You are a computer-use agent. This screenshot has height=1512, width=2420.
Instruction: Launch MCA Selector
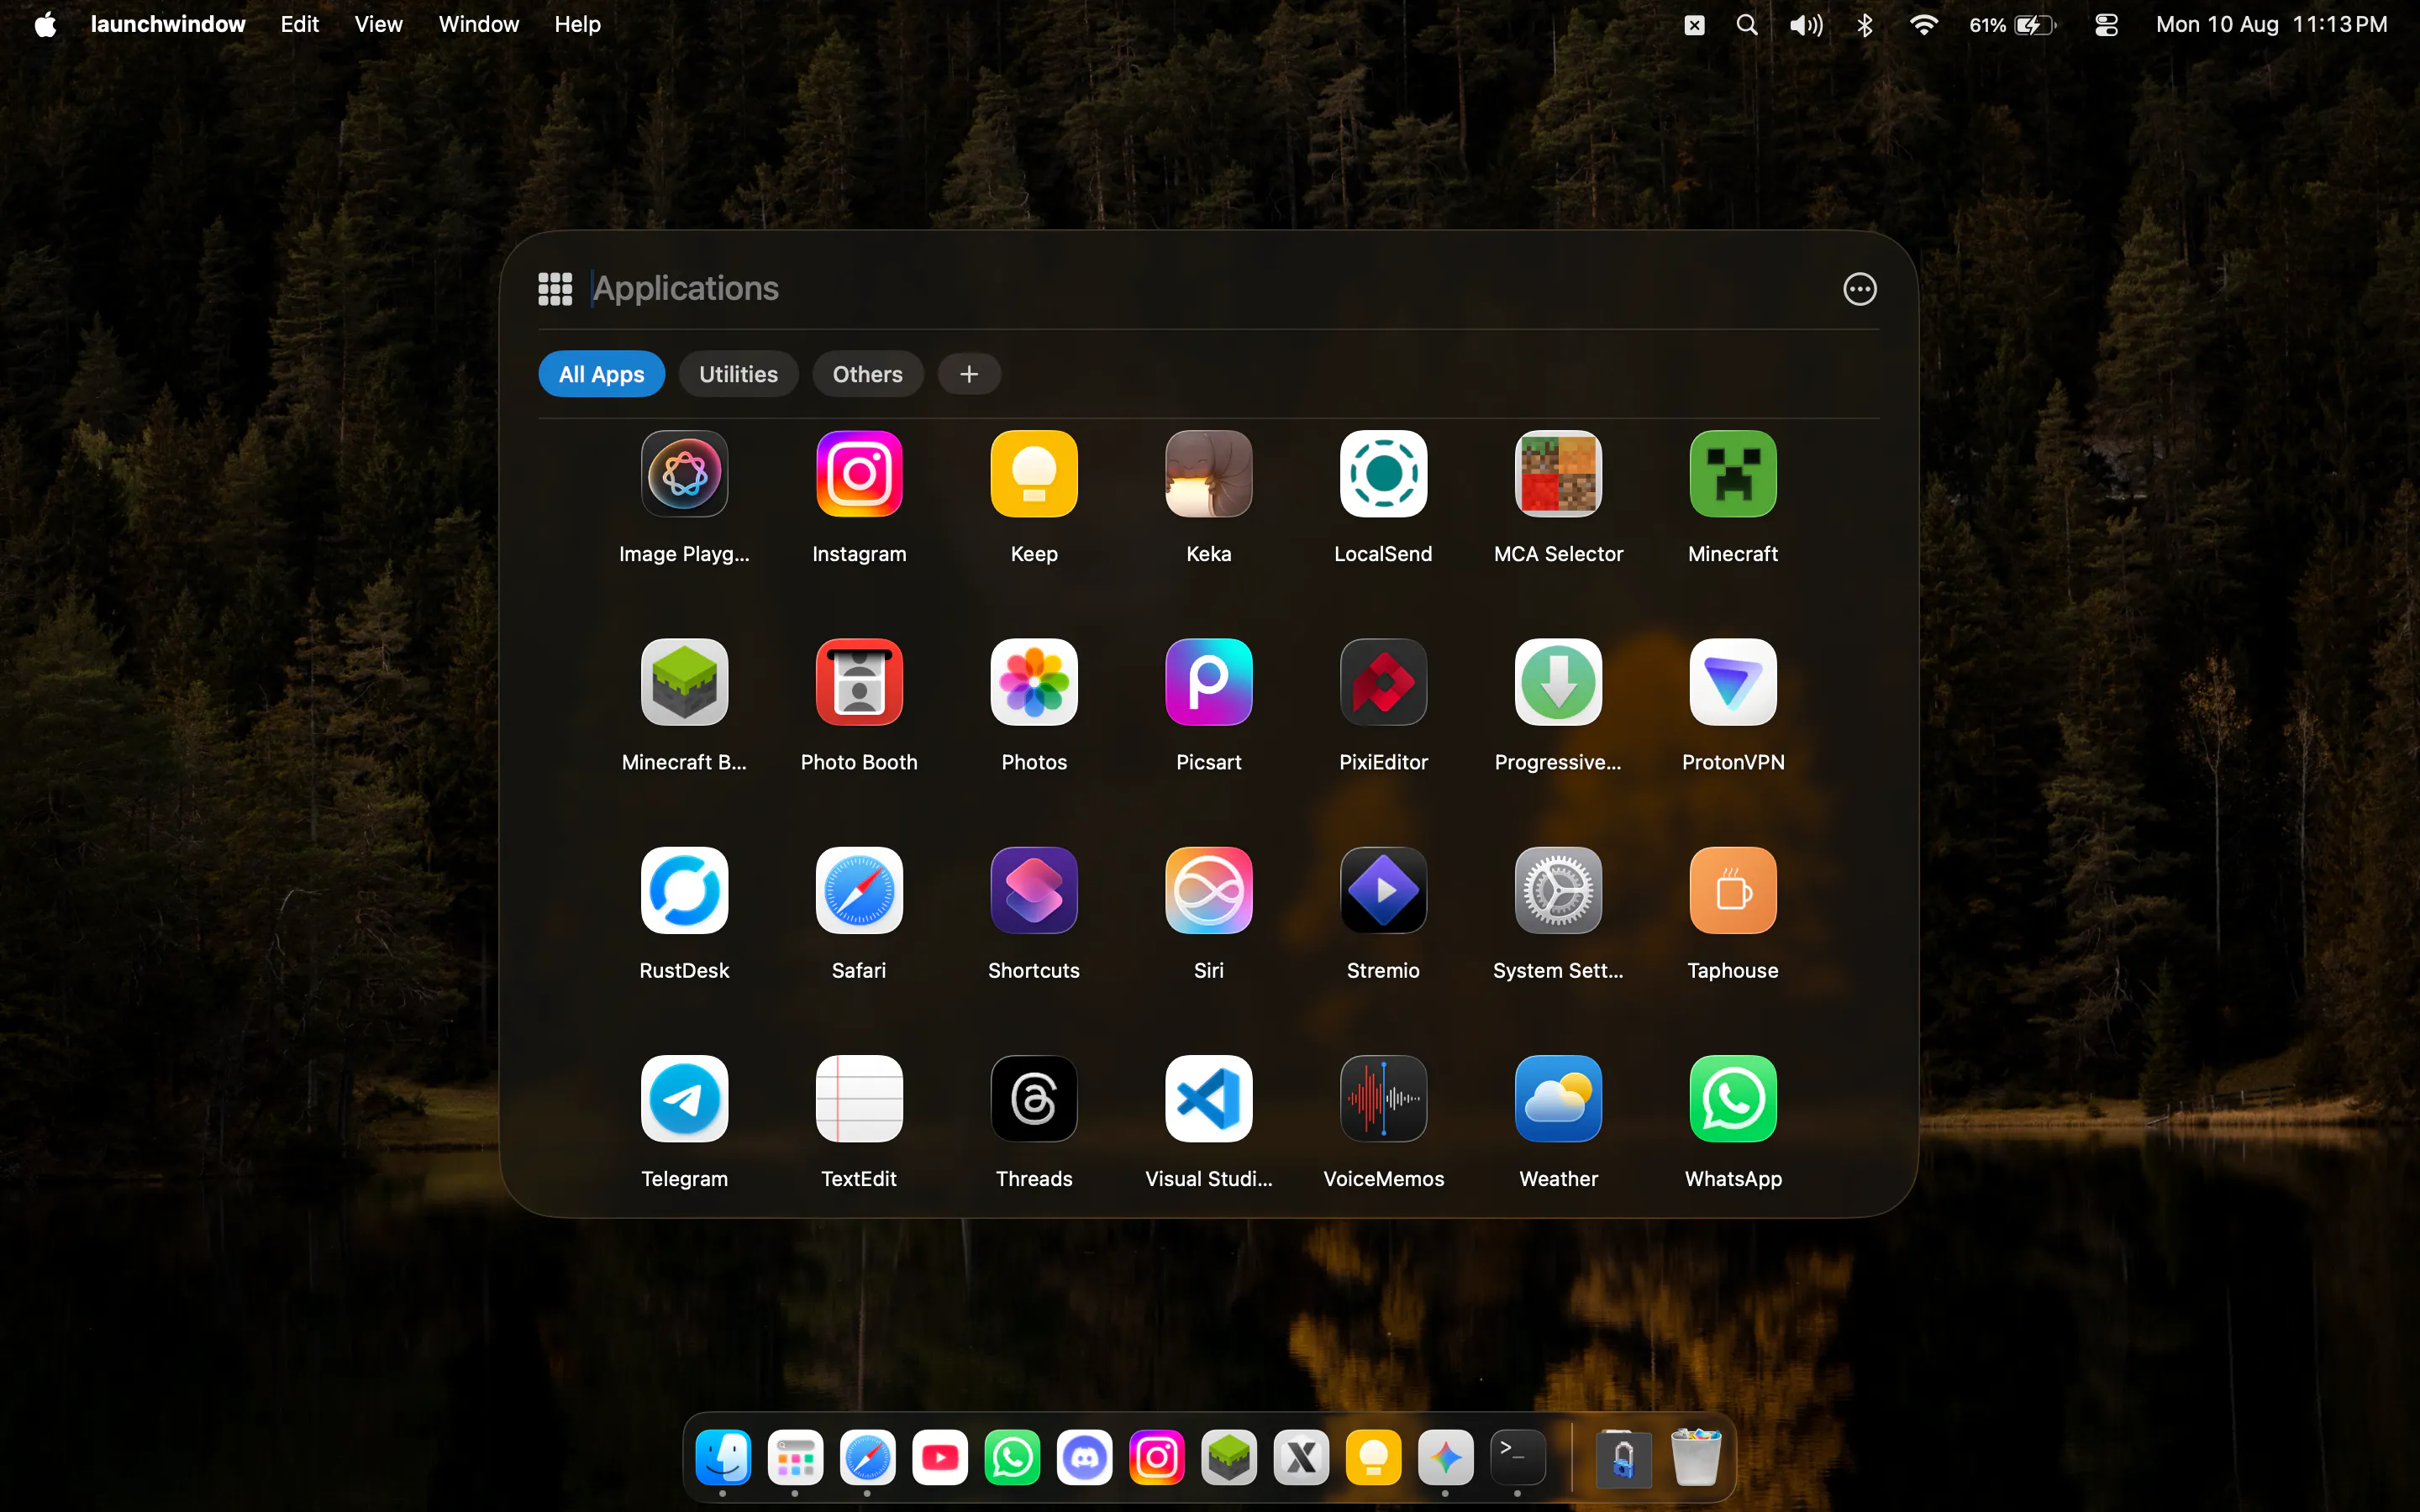pos(1558,474)
